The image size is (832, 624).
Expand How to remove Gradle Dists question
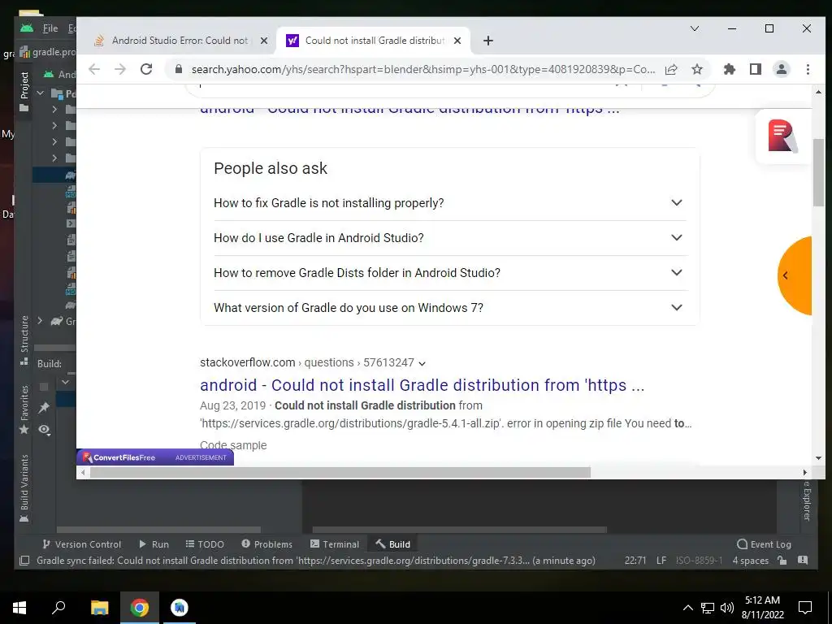[449, 273]
